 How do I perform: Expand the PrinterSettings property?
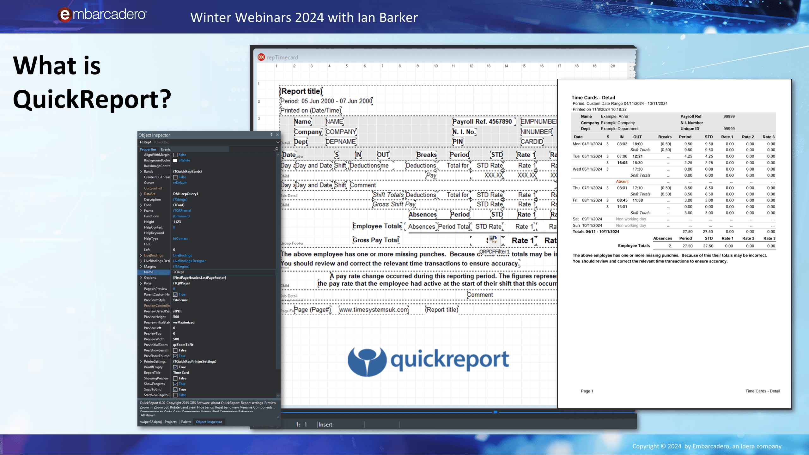click(141, 361)
